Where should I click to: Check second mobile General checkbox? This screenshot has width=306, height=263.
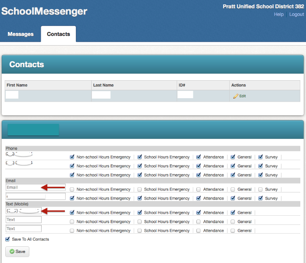coord(233,222)
